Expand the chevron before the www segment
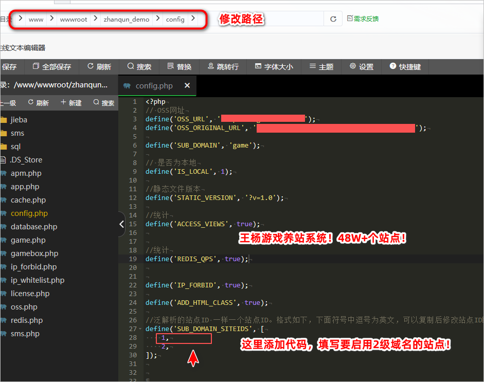The width and height of the screenshot is (484, 382). (21, 19)
